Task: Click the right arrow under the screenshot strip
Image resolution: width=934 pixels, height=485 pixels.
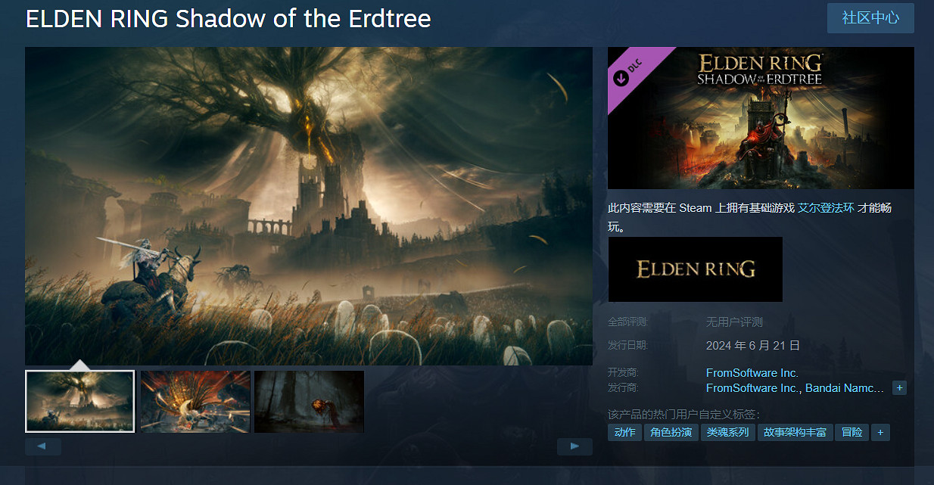Action: (x=574, y=446)
